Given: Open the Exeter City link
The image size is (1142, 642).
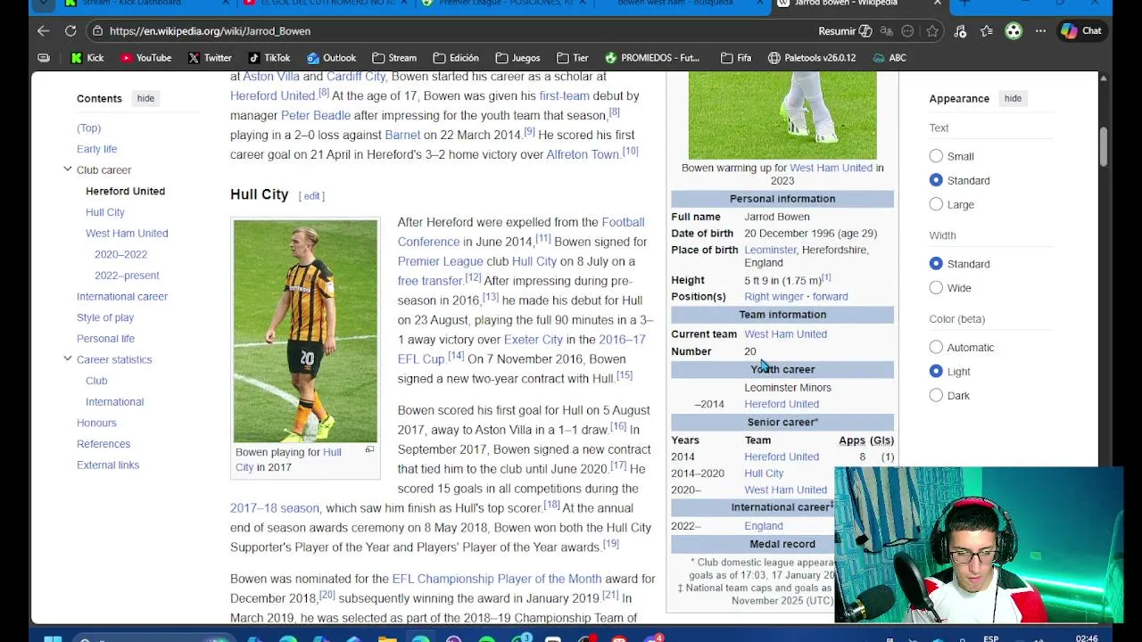Looking at the screenshot, I should click(x=534, y=340).
